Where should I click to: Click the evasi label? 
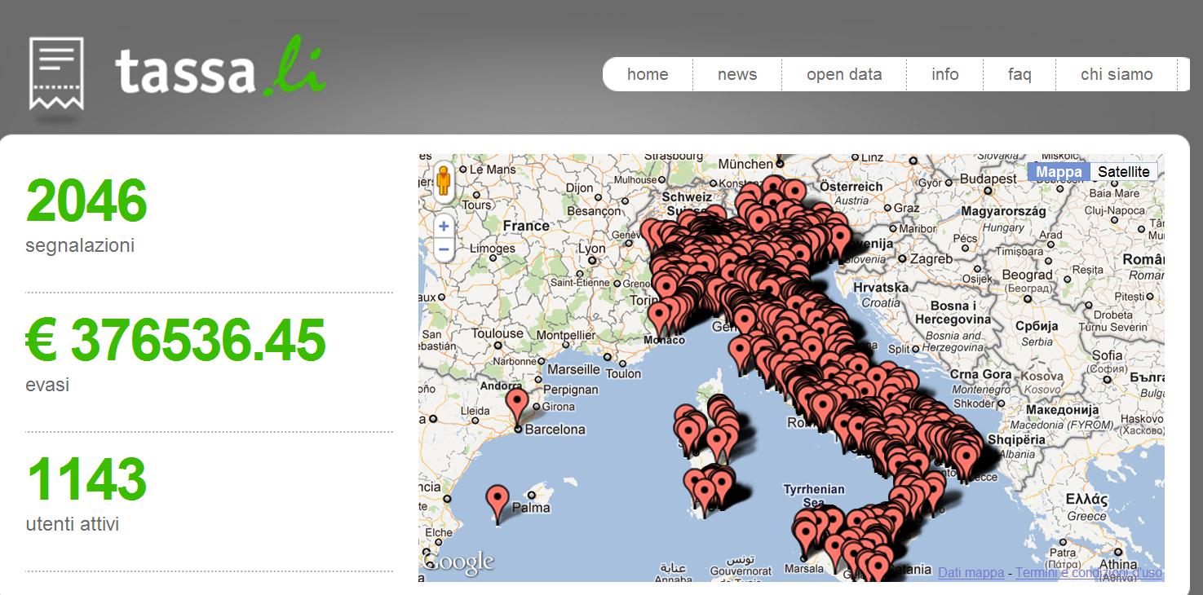click(47, 385)
